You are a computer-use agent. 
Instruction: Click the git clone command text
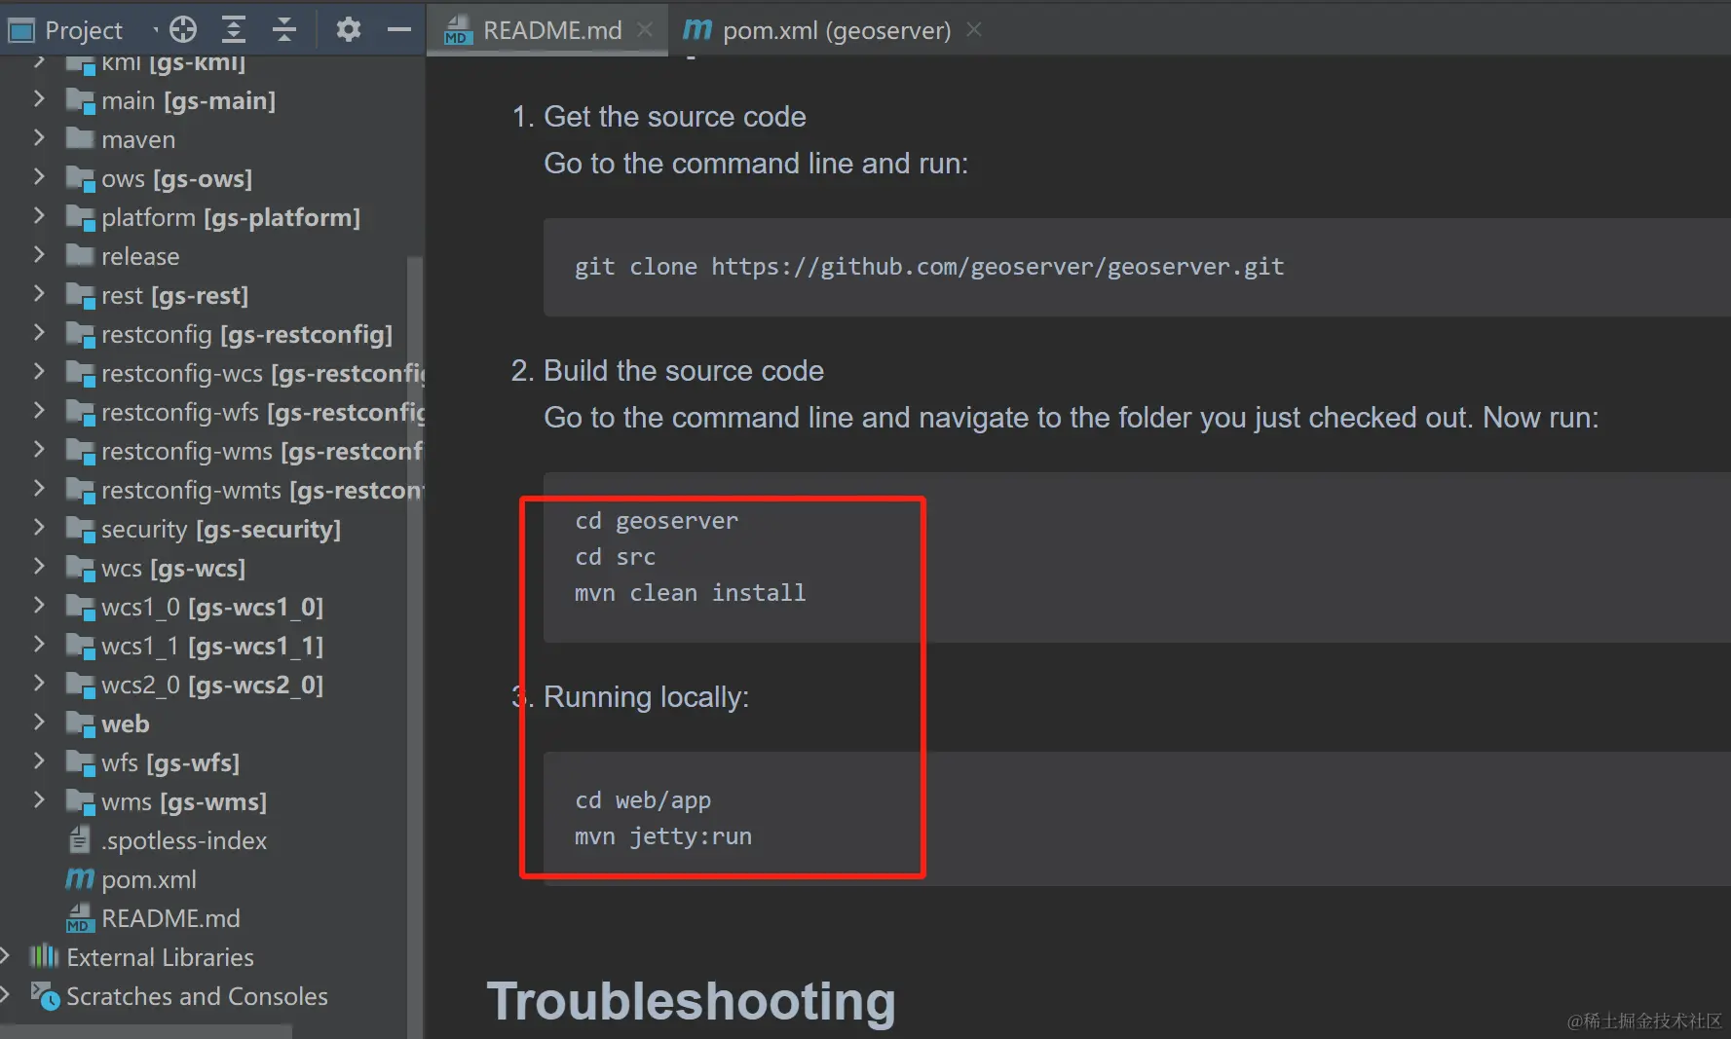(x=929, y=266)
